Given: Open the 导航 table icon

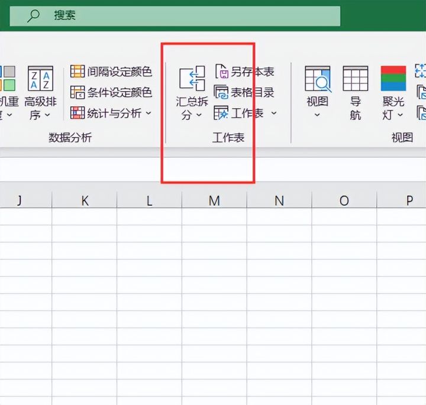Looking at the screenshot, I should 356,79.
